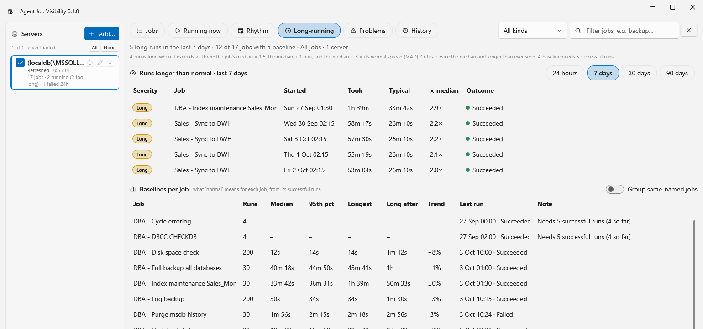
Task: Toggle Group same-named jobs switch
Action: pyautogui.click(x=615, y=189)
